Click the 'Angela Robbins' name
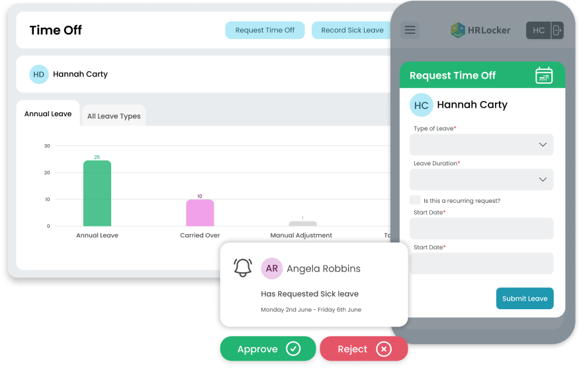The height and width of the screenshot is (370, 583). pyautogui.click(x=324, y=268)
